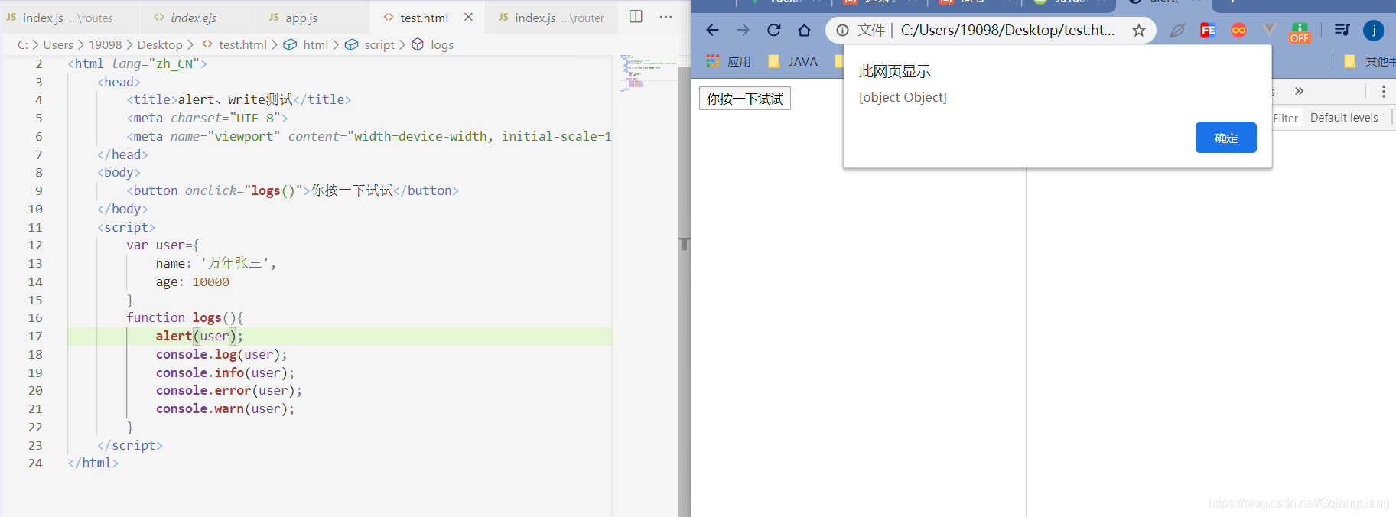This screenshot has width=1396, height=517.
Task: Open the JAVA bookmarks folder
Action: [x=792, y=61]
